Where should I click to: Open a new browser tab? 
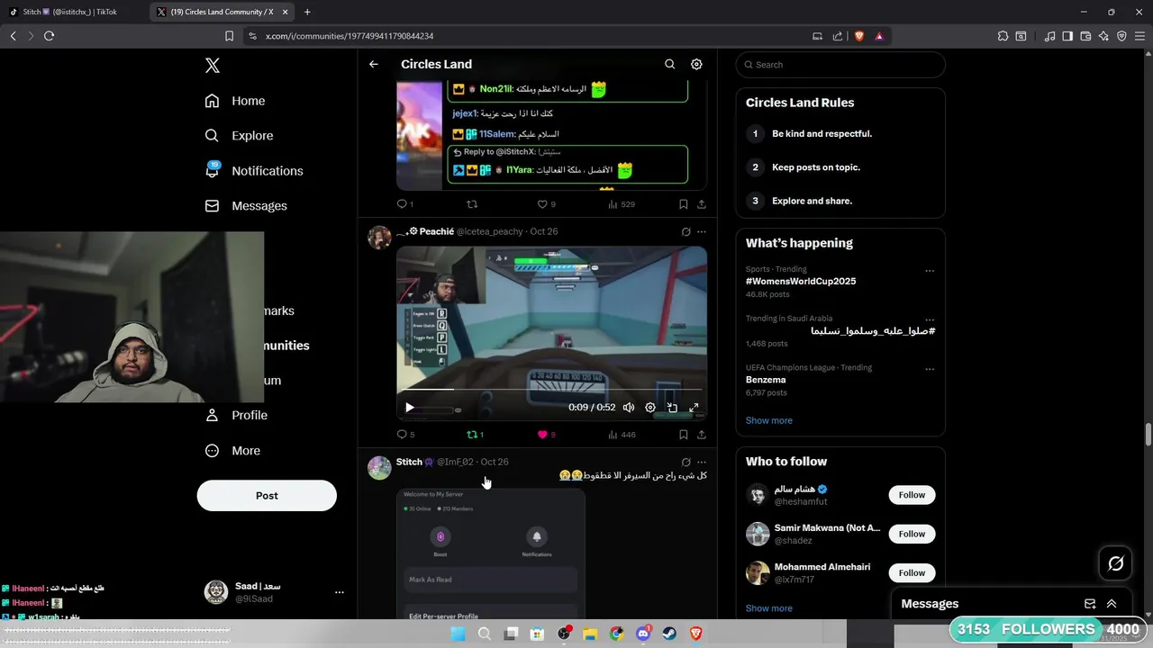coord(307,12)
